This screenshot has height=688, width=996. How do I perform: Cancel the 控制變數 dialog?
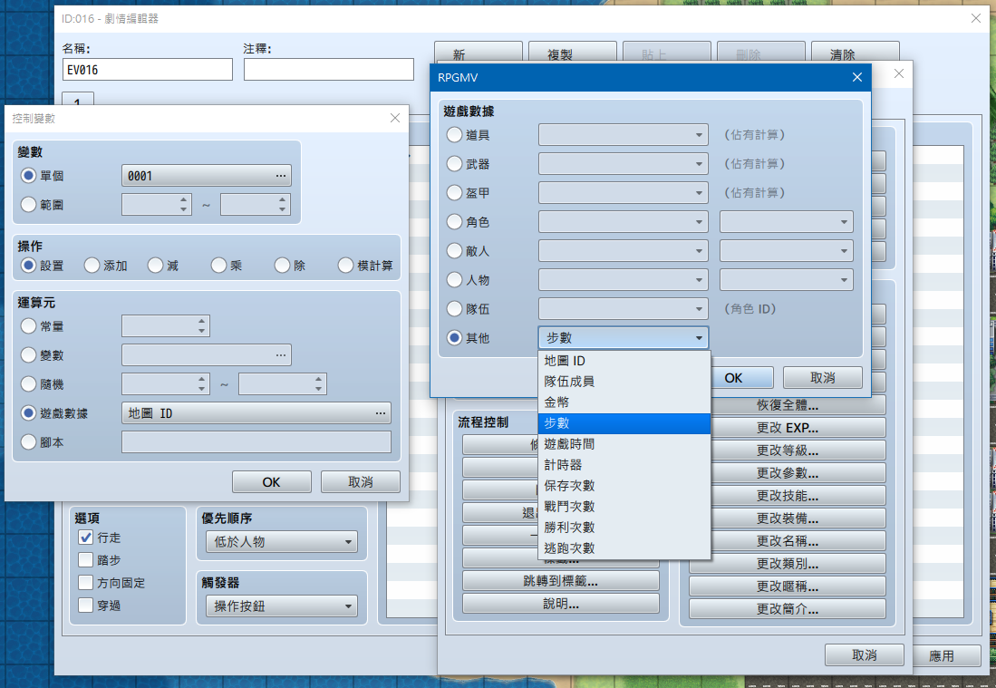tap(360, 482)
